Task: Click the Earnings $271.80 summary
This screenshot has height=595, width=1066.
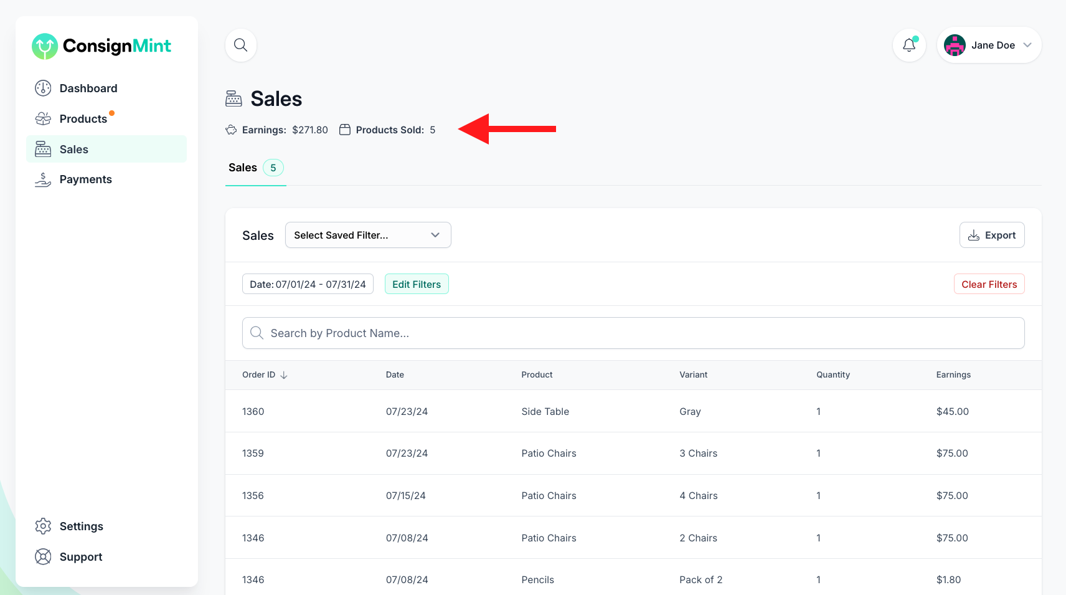Action: [x=277, y=130]
